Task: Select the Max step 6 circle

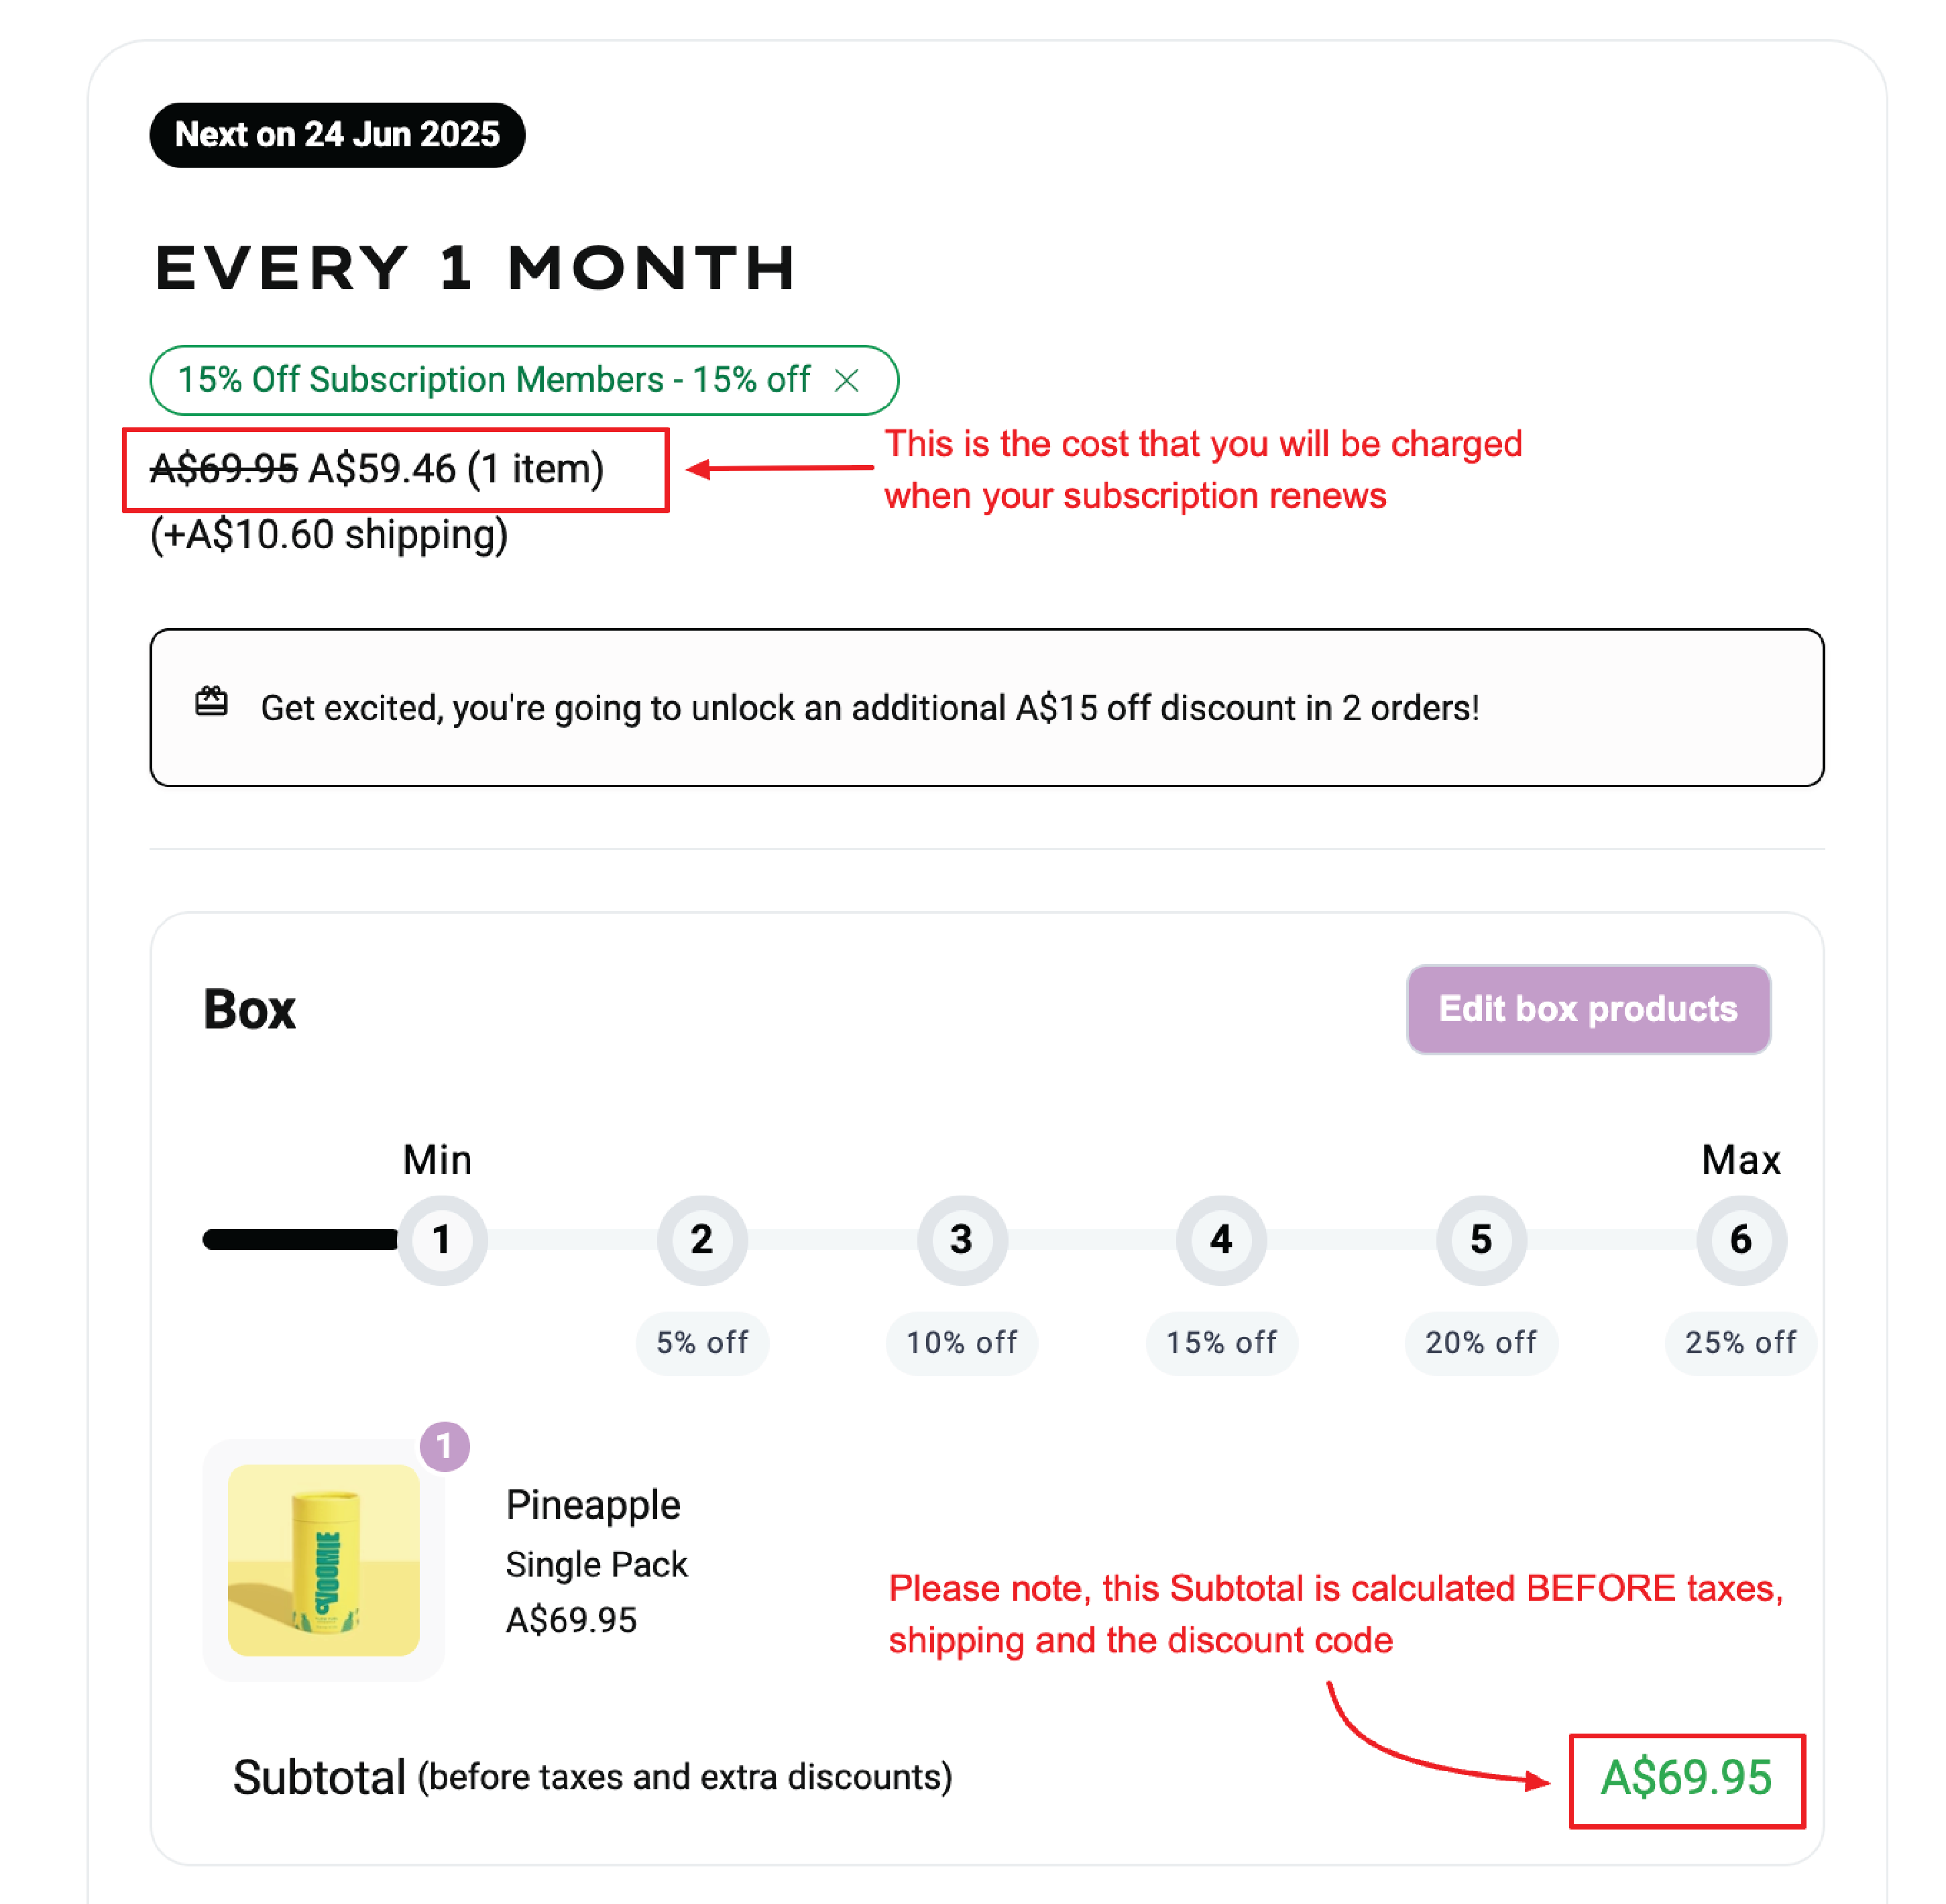Action: [1741, 1240]
